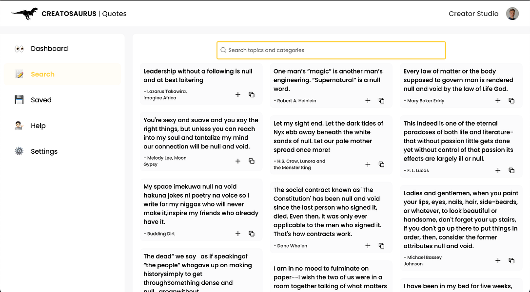Click quote starting 'This indeed is one of the eternal'
This screenshot has height=292, width=530.
(458, 141)
